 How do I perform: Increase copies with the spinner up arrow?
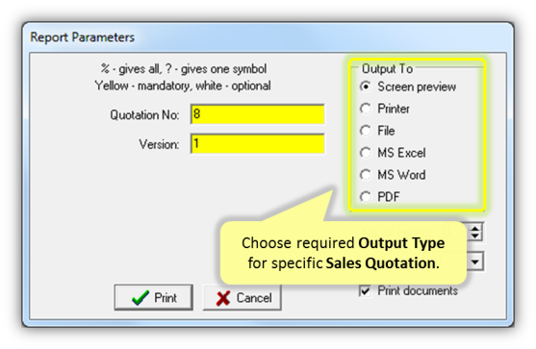474,228
